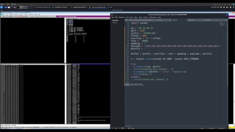
Task: Click the editor's vertical scrollbar
Action: tap(227, 54)
